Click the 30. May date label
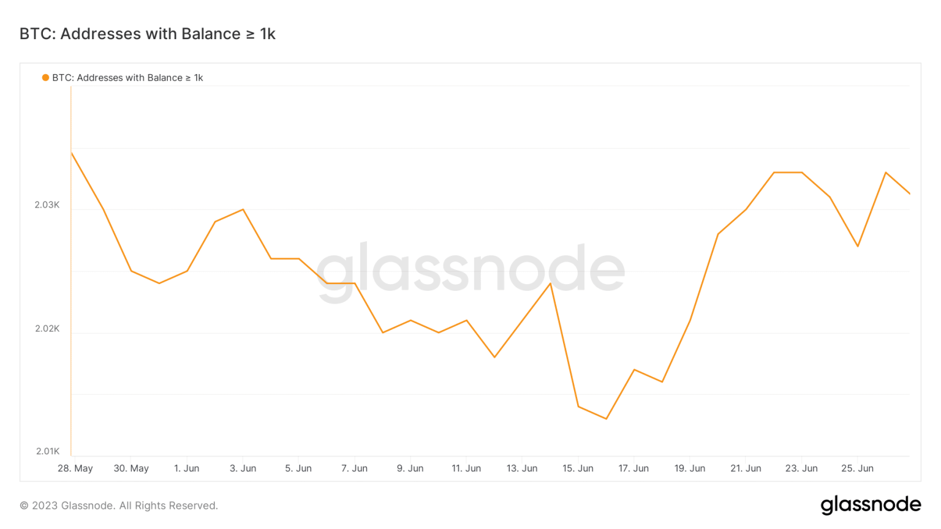 [x=131, y=468]
